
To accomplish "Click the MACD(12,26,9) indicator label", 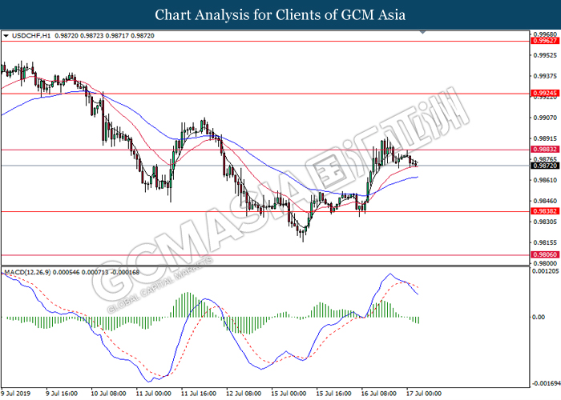I will tap(27, 273).
